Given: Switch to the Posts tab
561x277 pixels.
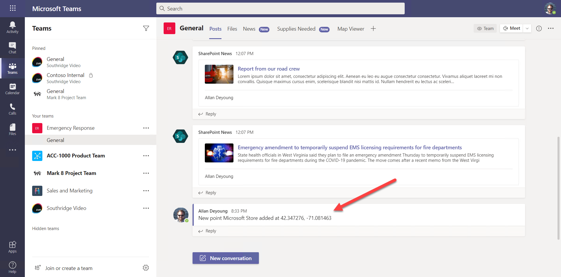Looking at the screenshot, I should coord(215,29).
